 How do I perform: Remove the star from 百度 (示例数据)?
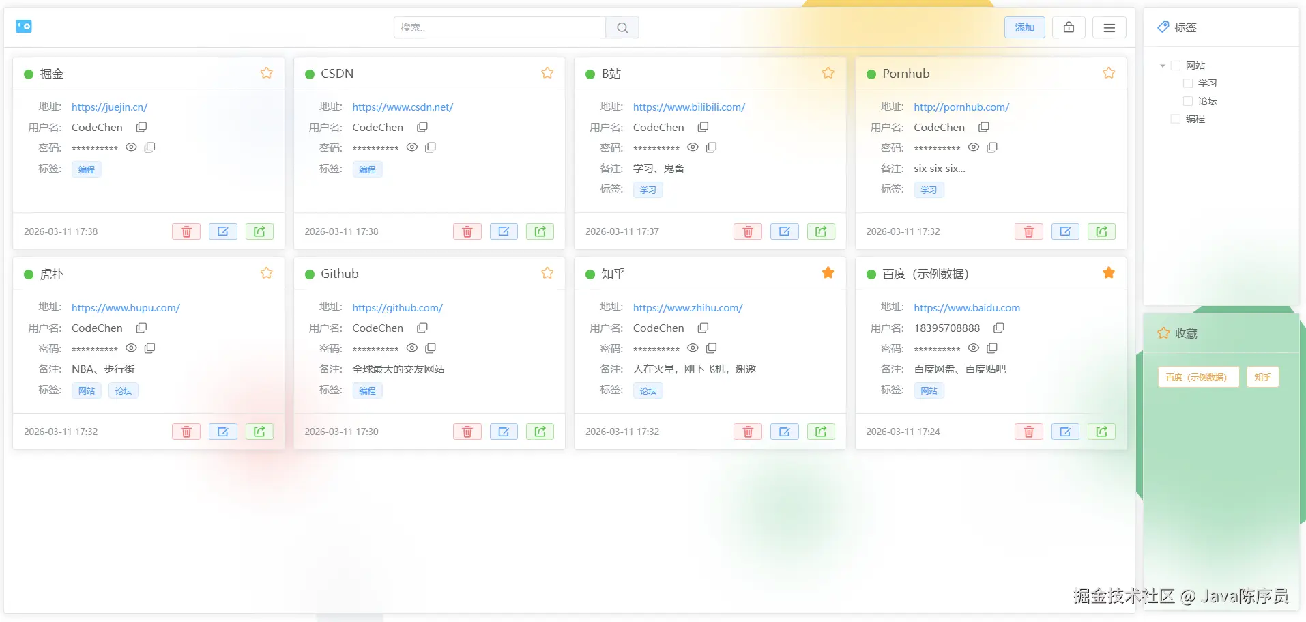coord(1109,273)
